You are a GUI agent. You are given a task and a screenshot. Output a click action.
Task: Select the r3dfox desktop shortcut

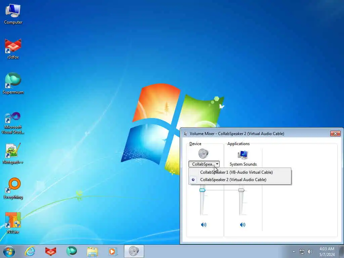(x=13, y=49)
